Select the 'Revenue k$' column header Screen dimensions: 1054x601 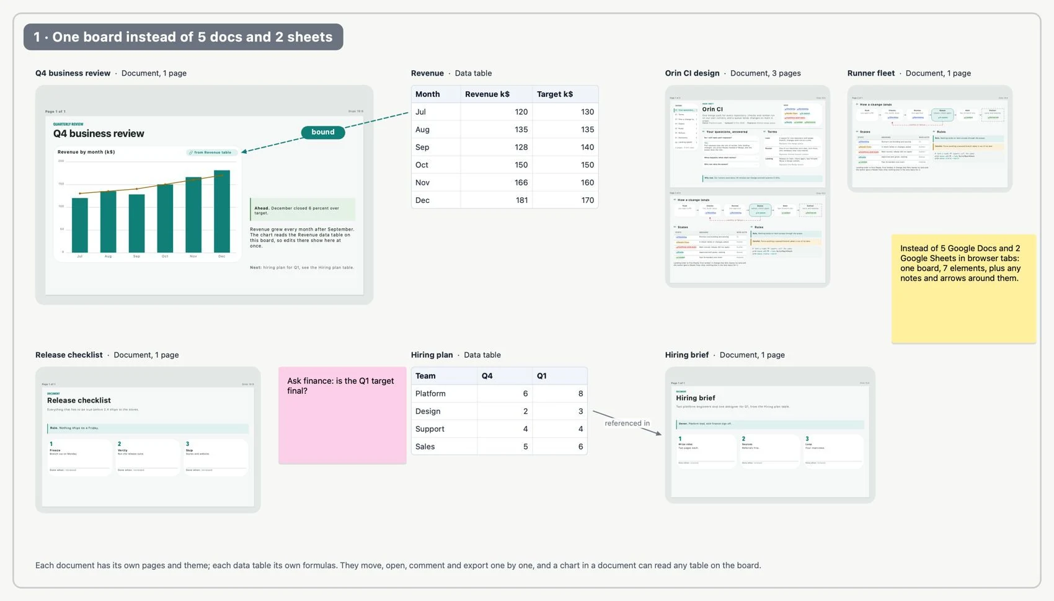point(497,94)
